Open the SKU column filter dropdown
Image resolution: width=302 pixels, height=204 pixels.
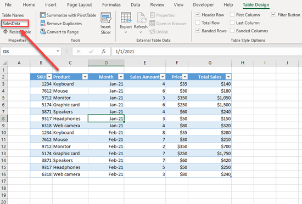click(49, 77)
